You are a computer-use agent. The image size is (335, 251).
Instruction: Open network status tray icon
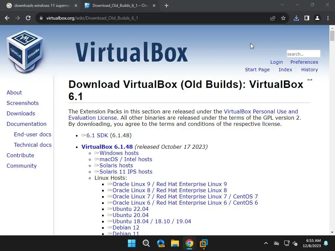click(x=287, y=243)
